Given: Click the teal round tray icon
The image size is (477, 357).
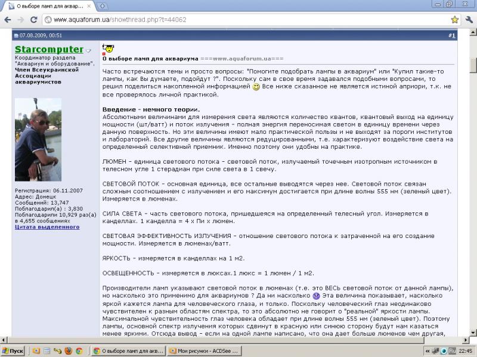Looking at the screenshot, I should pos(444,351).
